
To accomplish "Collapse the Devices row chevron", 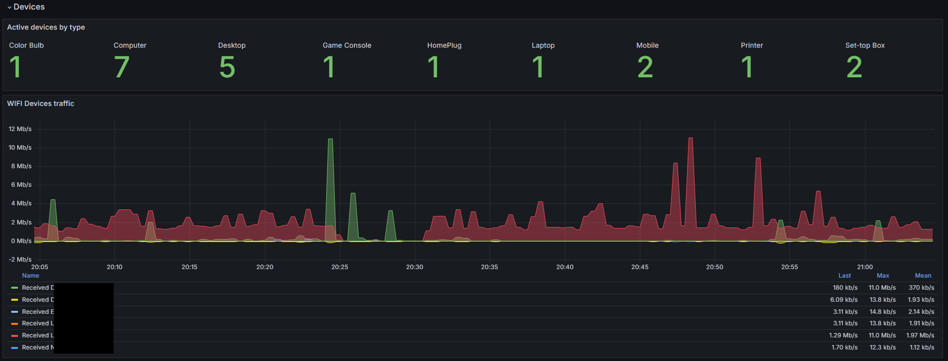I will pyautogui.click(x=9, y=8).
